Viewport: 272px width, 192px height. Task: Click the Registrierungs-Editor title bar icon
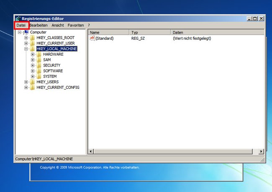click(18, 18)
